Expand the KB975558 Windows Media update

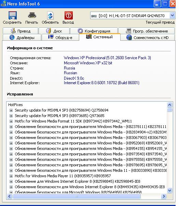[x=11, y=159]
